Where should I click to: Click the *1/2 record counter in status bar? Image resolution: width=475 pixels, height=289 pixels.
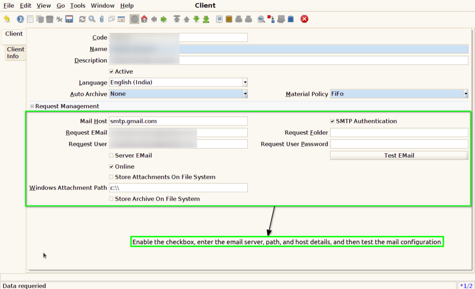466,286
